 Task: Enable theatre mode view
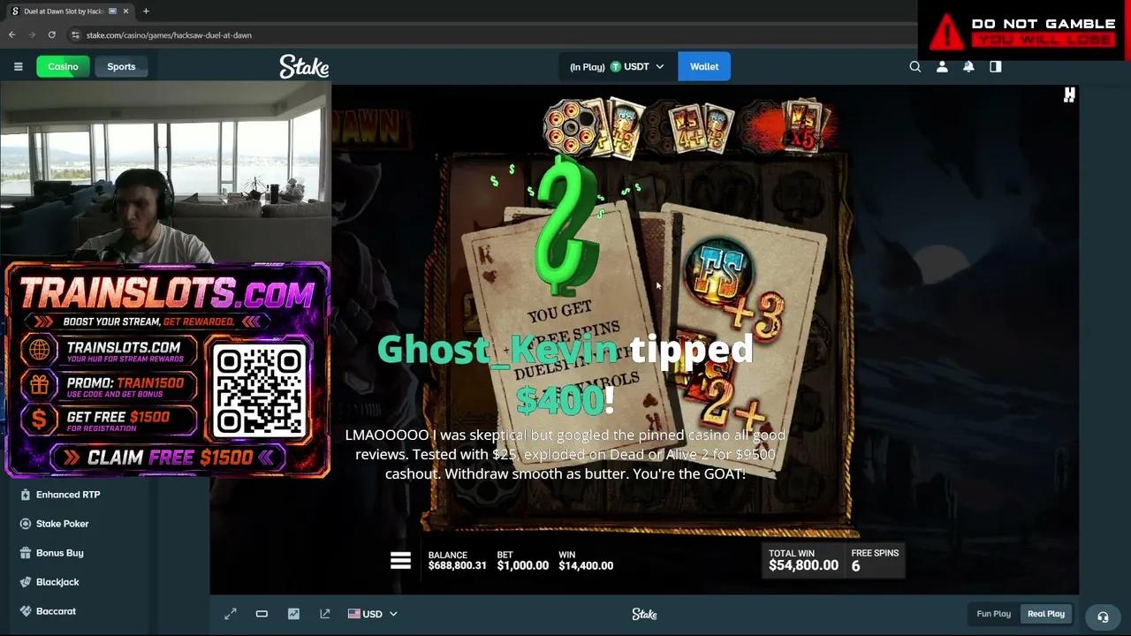pos(262,614)
